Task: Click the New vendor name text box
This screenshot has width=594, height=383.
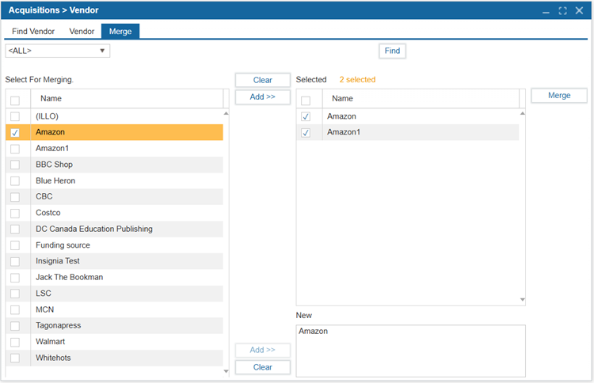Action: pyautogui.click(x=410, y=351)
